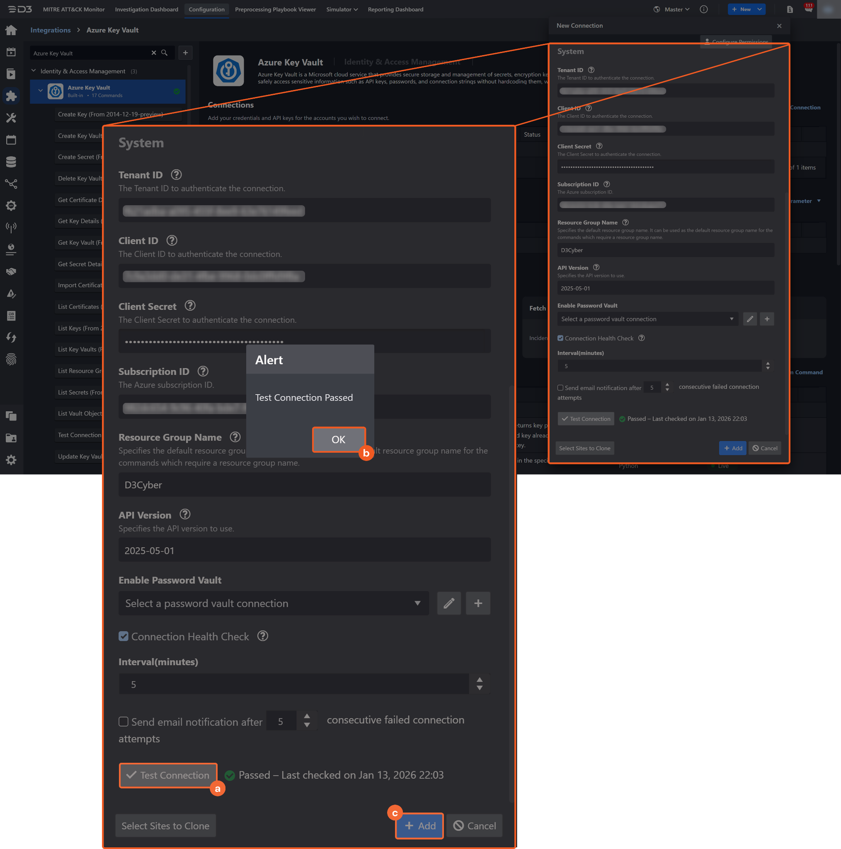Click the pencil edit icon beside password vault
The width and height of the screenshot is (841, 849).
click(x=448, y=603)
